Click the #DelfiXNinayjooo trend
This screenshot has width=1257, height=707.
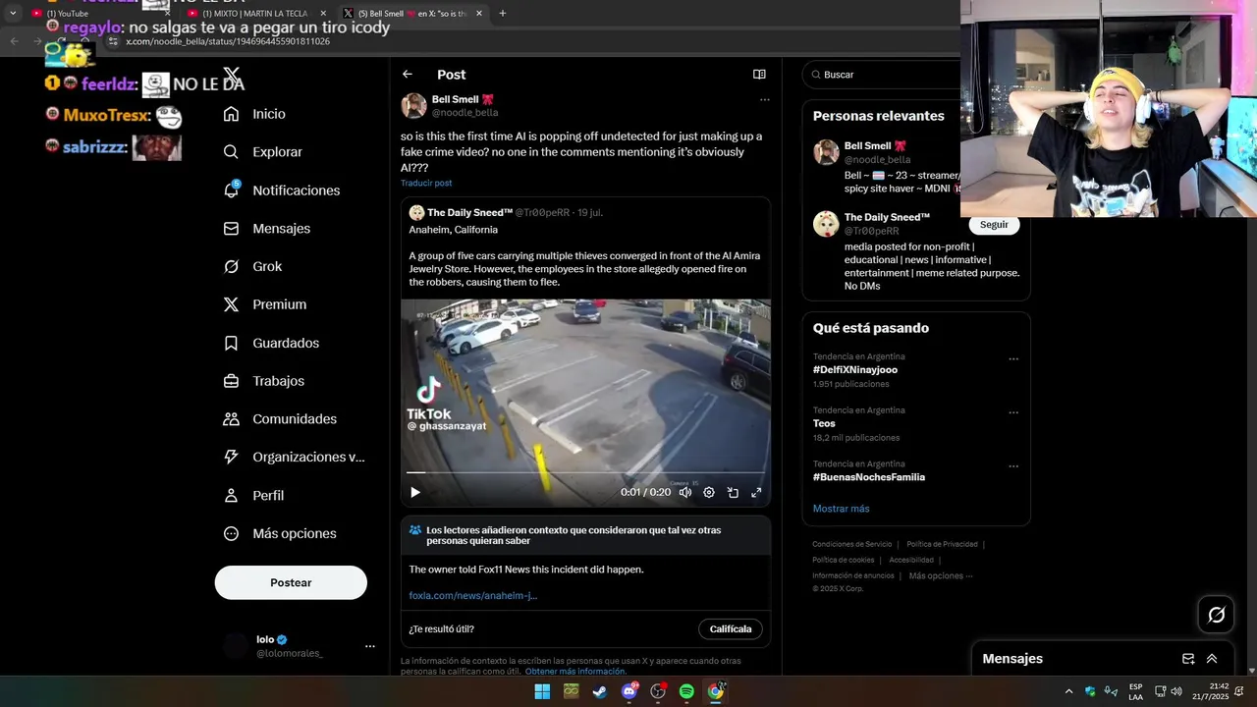[x=855, y=370]
